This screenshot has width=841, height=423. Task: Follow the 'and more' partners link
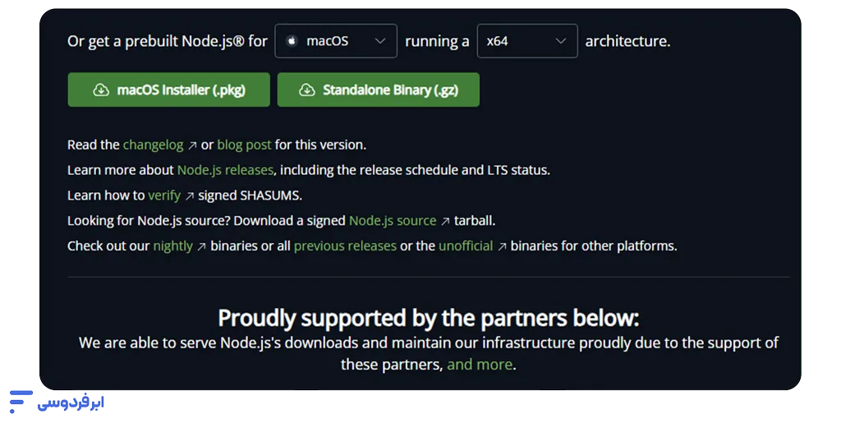click(x=480, y=365)
